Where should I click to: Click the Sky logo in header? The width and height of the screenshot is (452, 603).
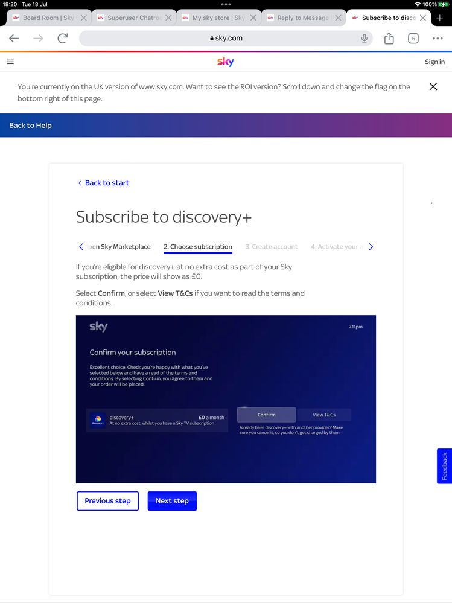[226, 62]
